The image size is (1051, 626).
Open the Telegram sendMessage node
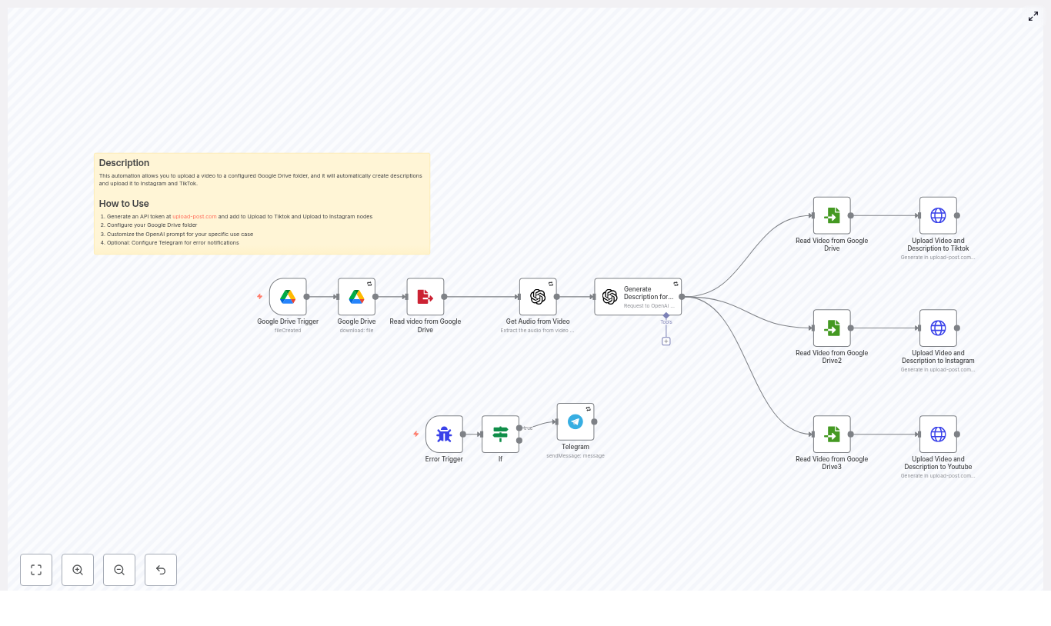coord(575,421)
